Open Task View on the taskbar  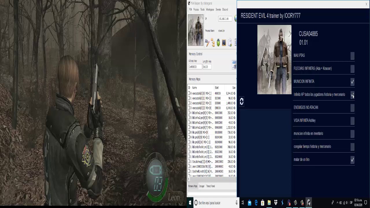click(243, 203)
